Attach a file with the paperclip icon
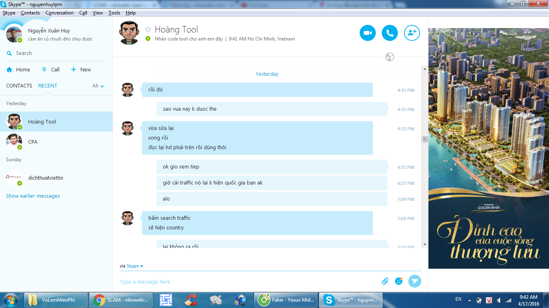Viewport: 549px width, 308px height. tap(385, 281)
